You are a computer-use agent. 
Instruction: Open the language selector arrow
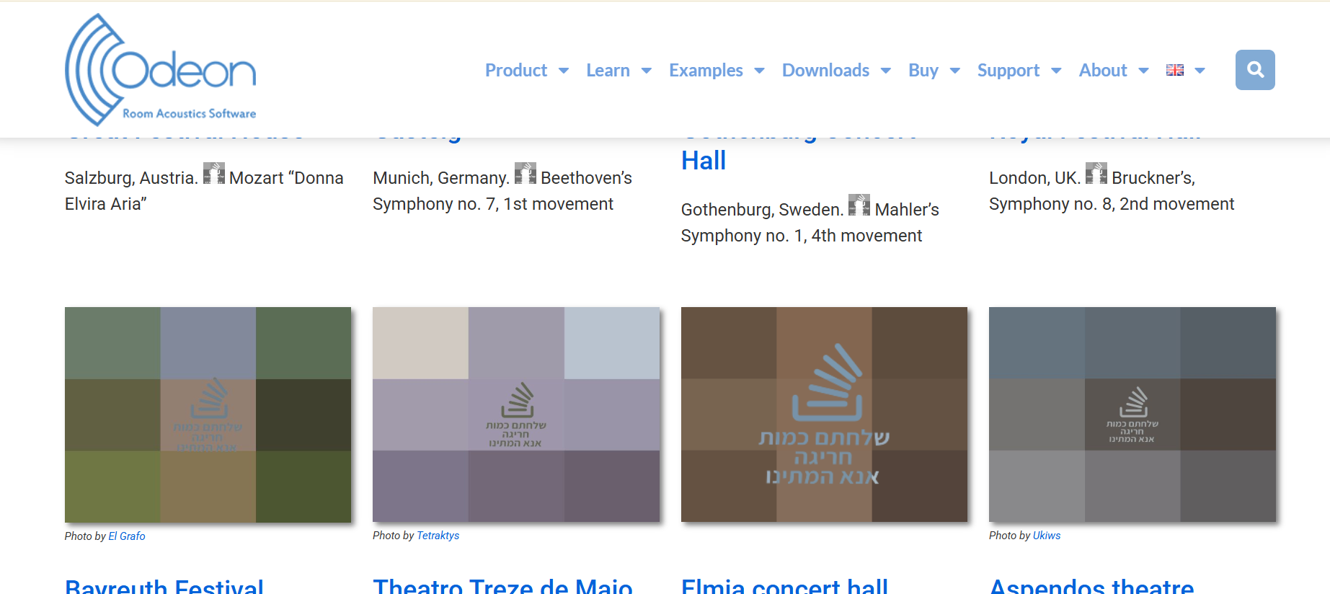[1200, 71]
